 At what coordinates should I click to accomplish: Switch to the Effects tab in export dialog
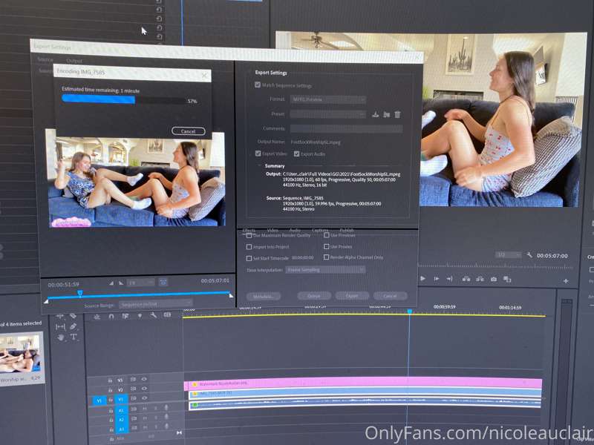point(249,230)
